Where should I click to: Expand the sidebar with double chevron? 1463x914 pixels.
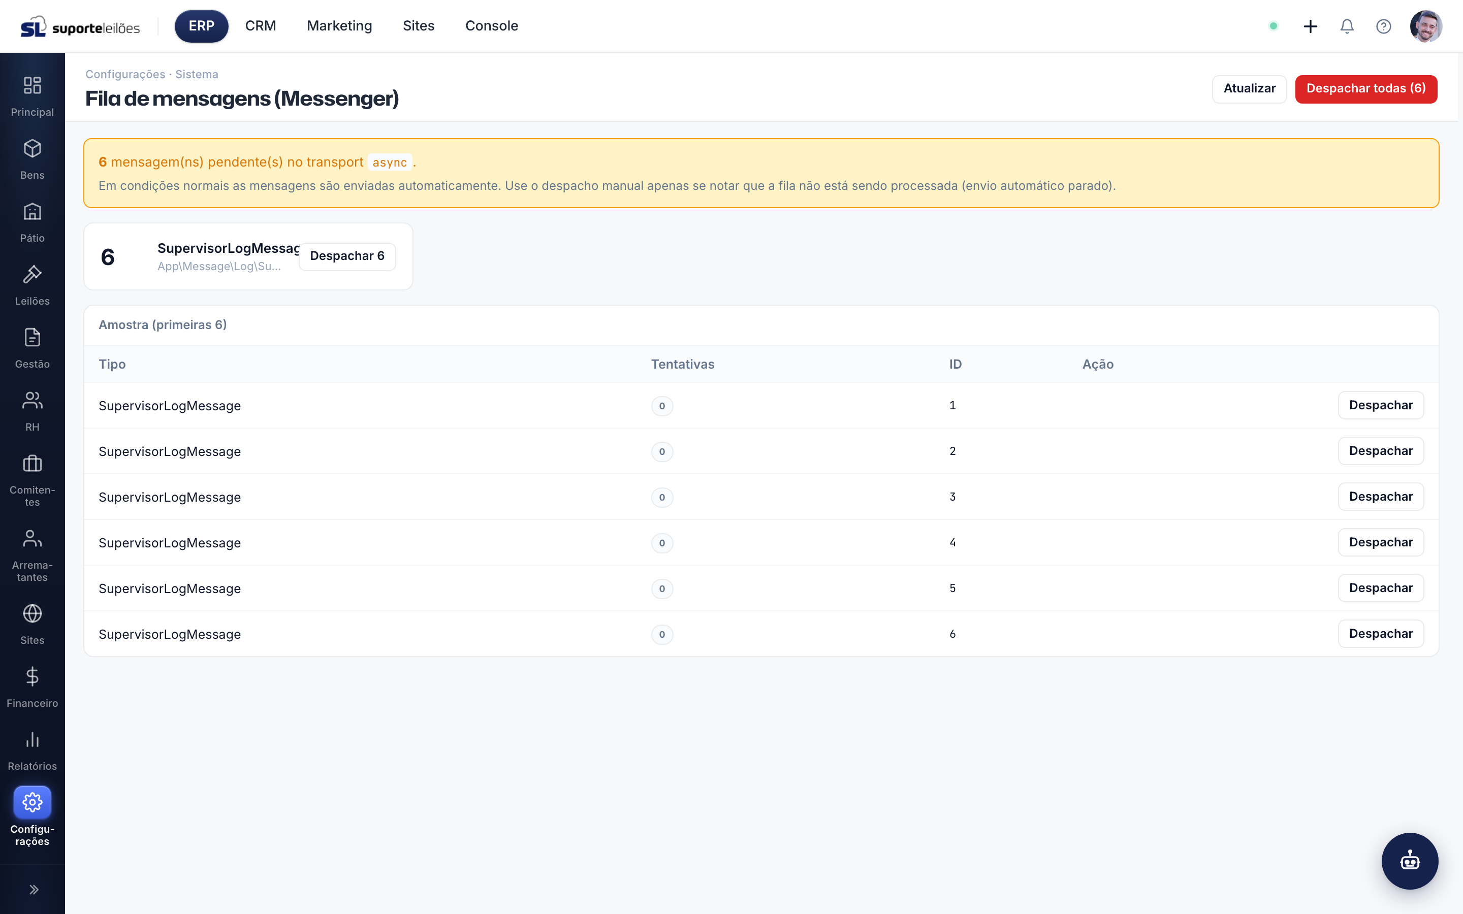(x=34, y=889)
